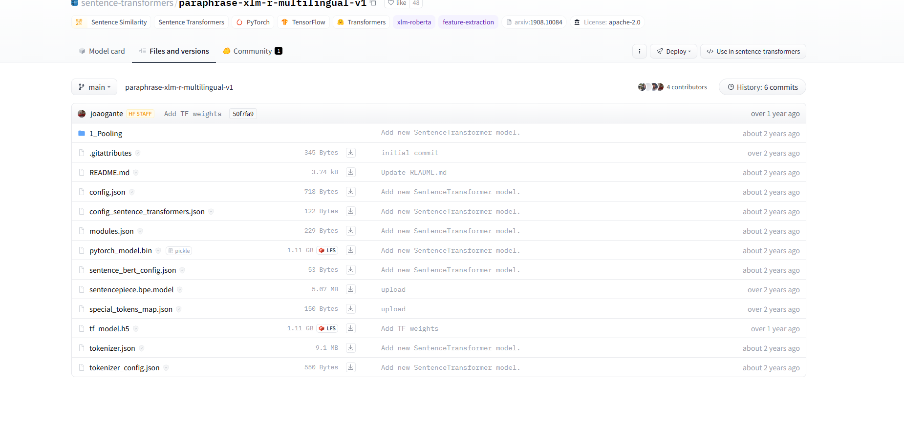
Task: Switch to the Model card tab
Action: click(x=102, y=51)
